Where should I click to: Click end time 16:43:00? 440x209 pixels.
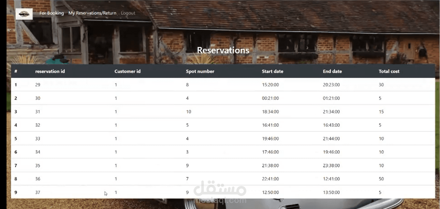331,125
